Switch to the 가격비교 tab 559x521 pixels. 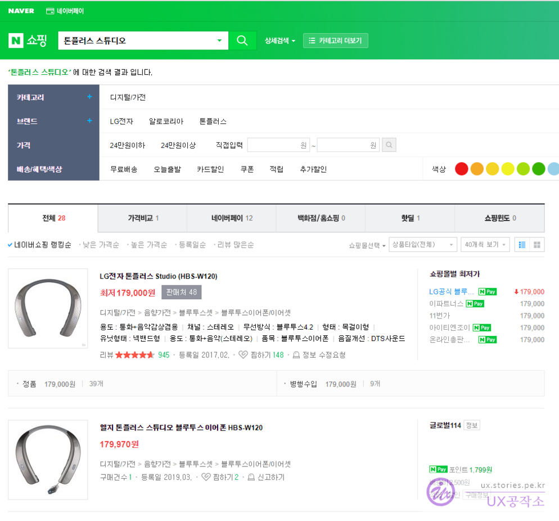142,218
